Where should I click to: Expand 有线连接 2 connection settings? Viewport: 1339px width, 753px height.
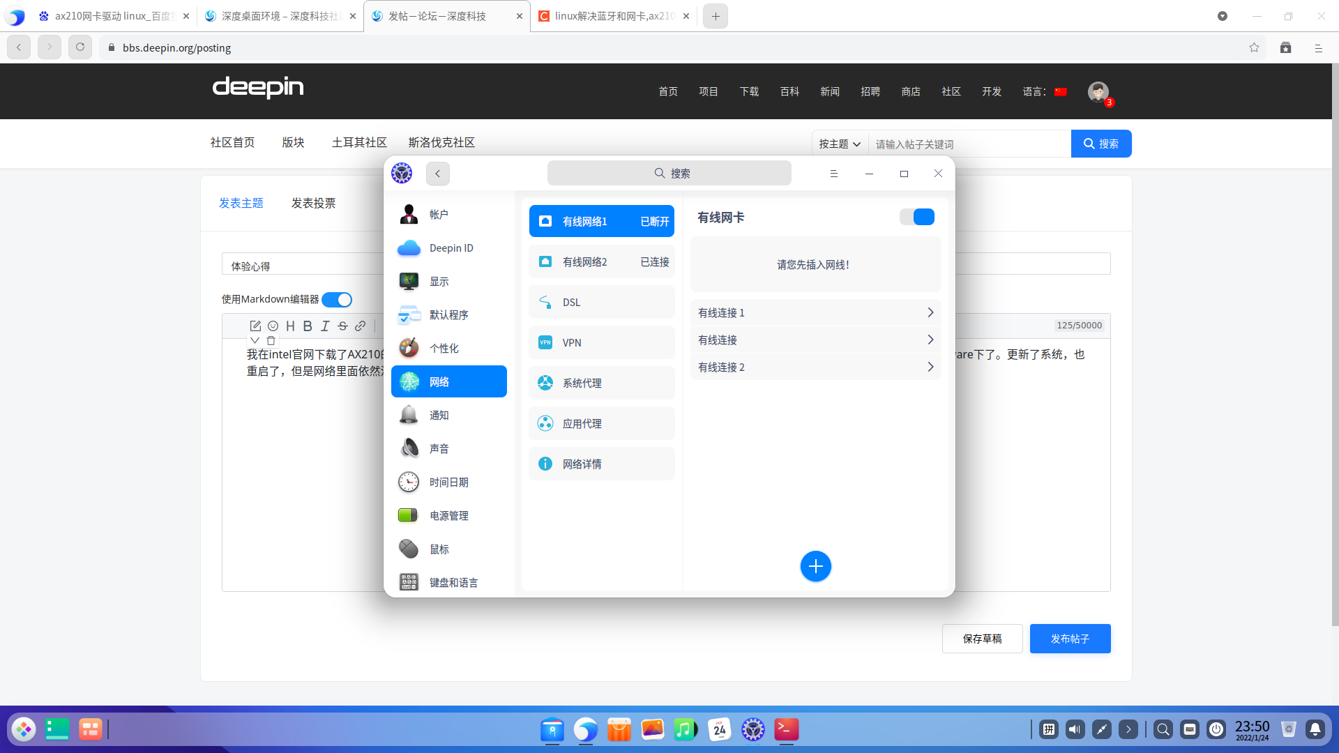tap(815, 367)
